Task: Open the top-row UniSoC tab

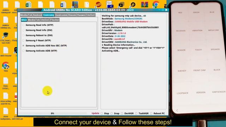Action: click(91, 15)
